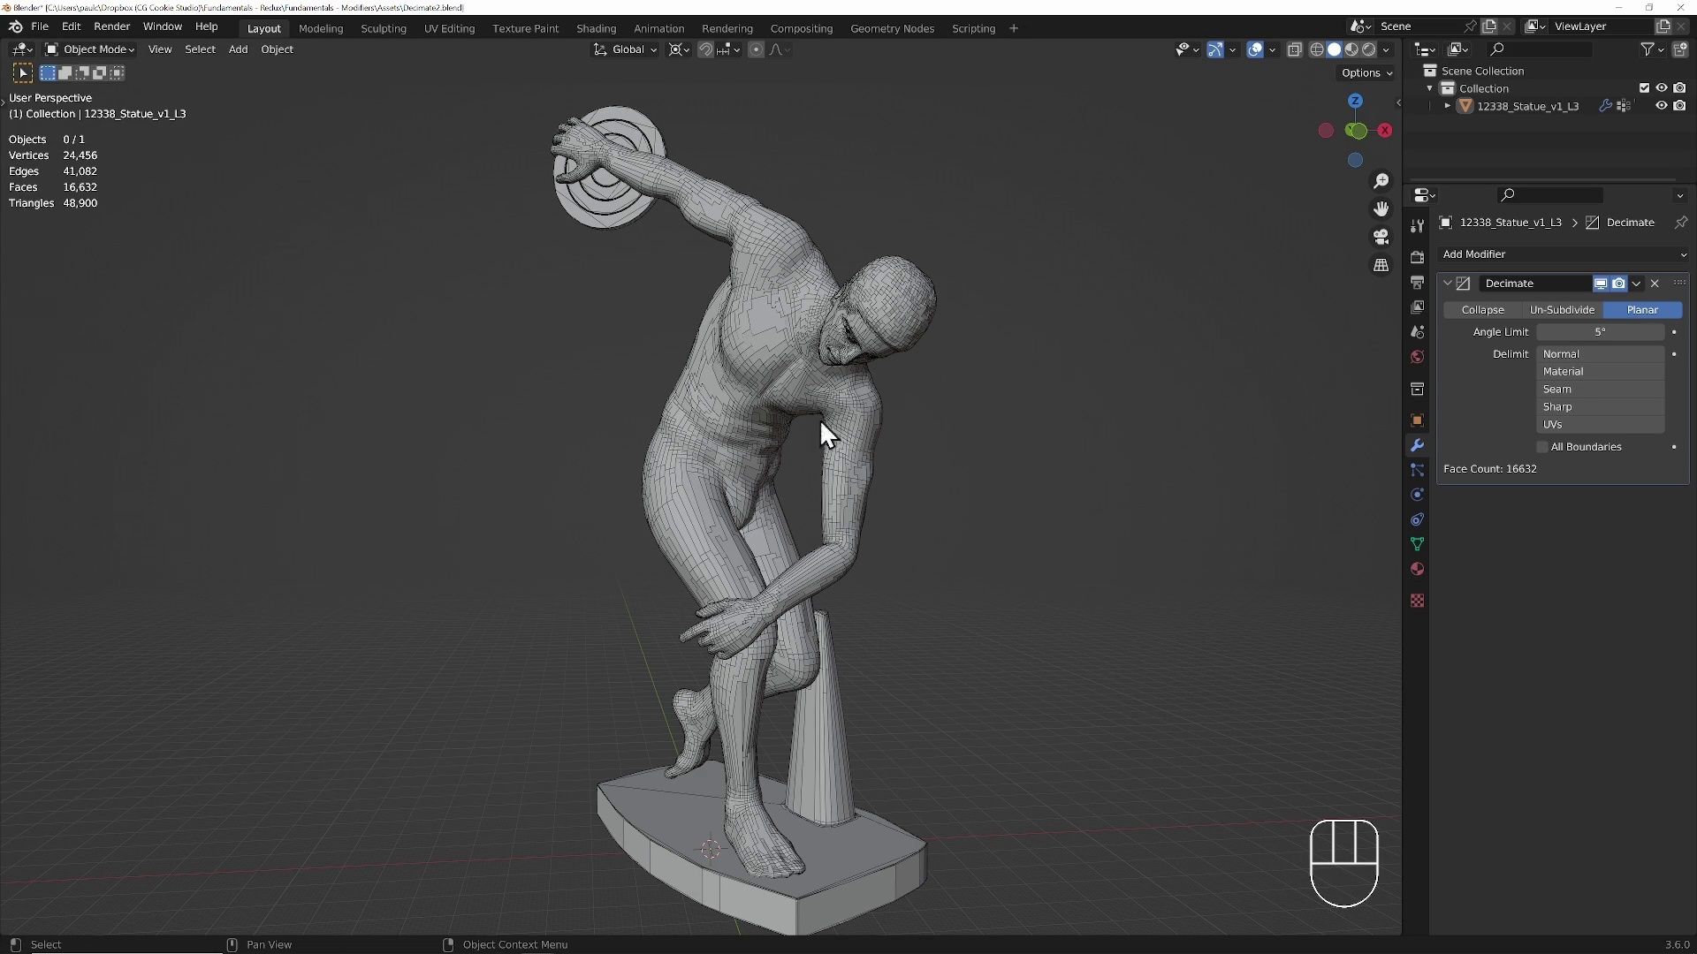Select Collapse decimate mode
The image size is (1697, 954).
pyautogui.click(x=1482, y=310)
